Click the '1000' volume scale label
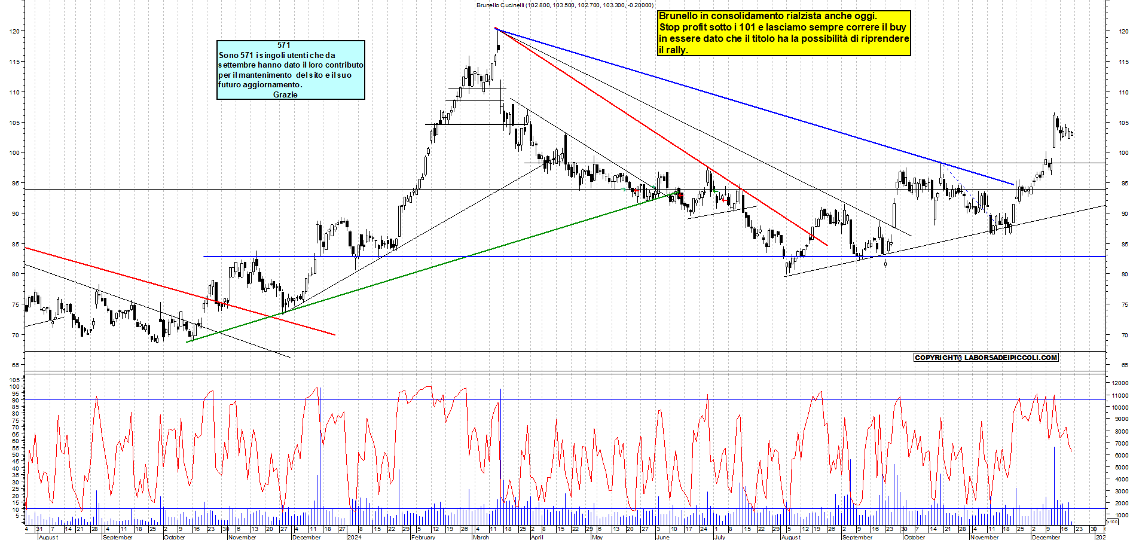Screen dimensions: 1130x540 [1121, 515]
